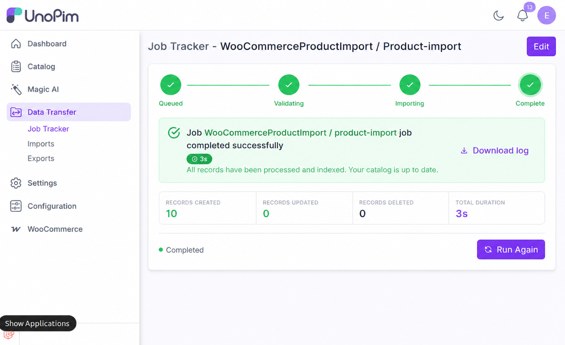
Task: Click Records Created value 10
Action: [x=171, y=213]
